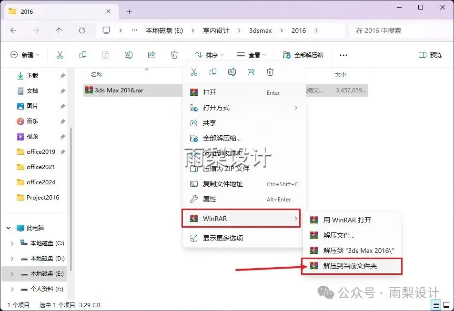Switch to large icons view in status bar
454x311 pixels.
pyautogui.click(x=446, y=305)
